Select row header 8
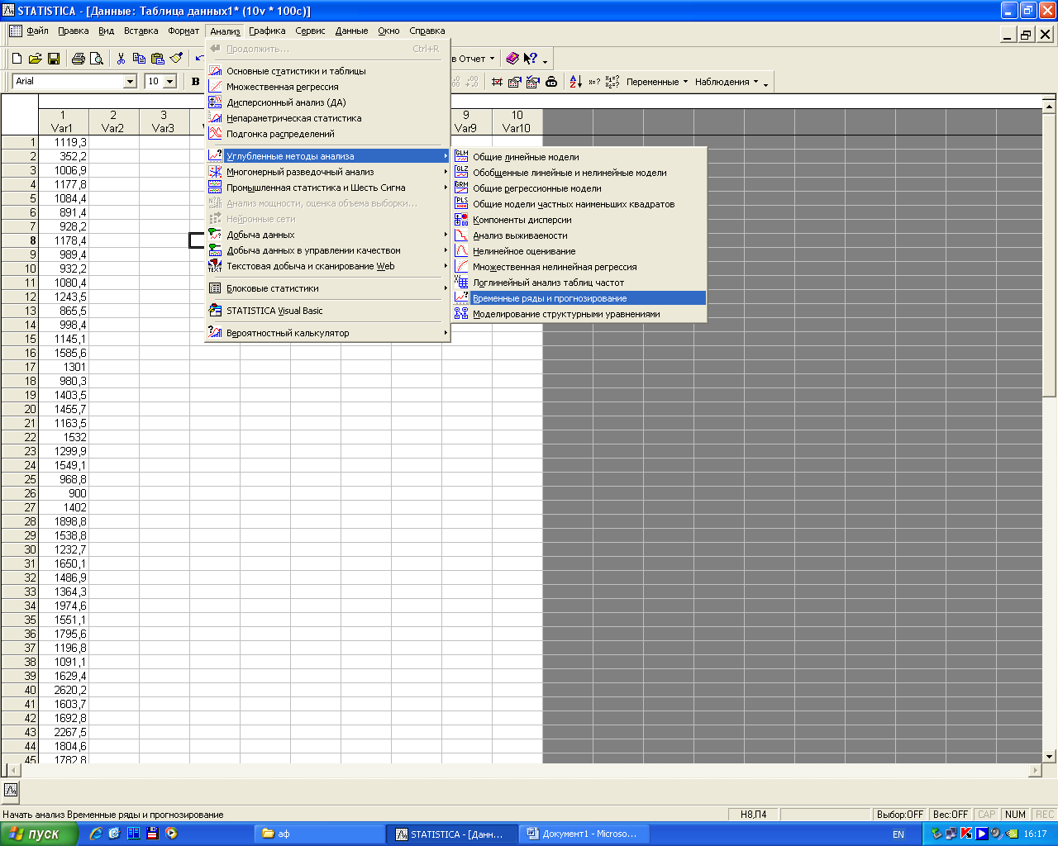Screen dimensions: 1058x846 click(x=19, y=240)
